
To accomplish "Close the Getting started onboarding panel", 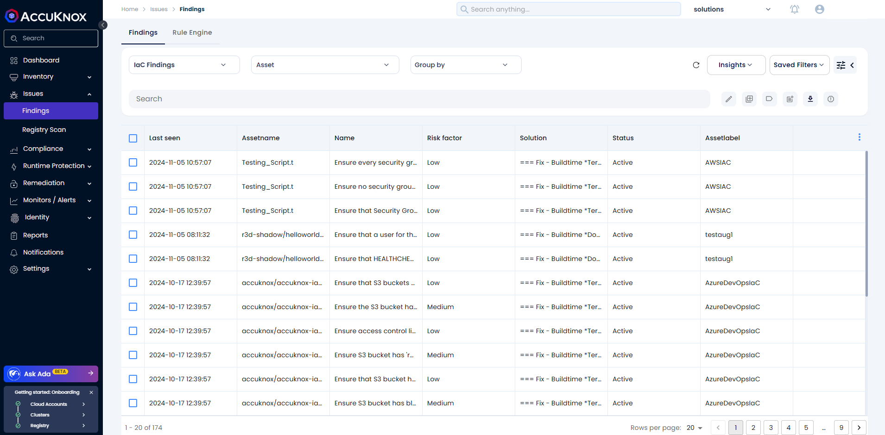I will click(91, 392).
